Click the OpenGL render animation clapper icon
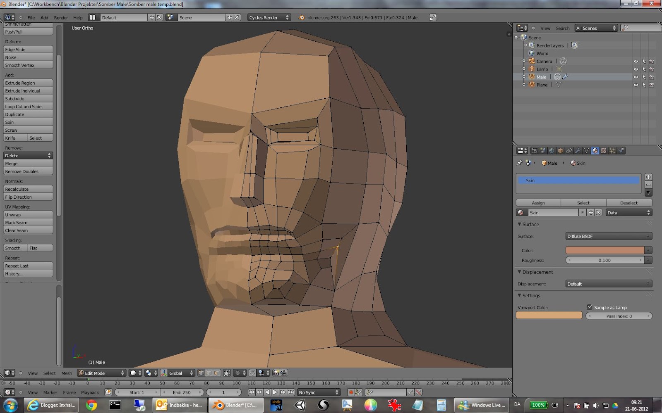Screen dimensions: 662x413 coord(284,373)
